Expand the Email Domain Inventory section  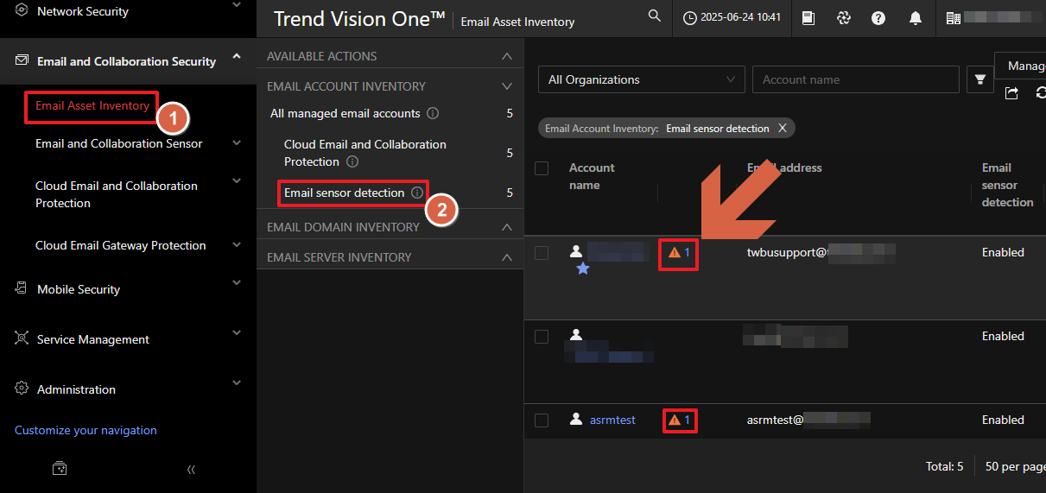point(507,227)
